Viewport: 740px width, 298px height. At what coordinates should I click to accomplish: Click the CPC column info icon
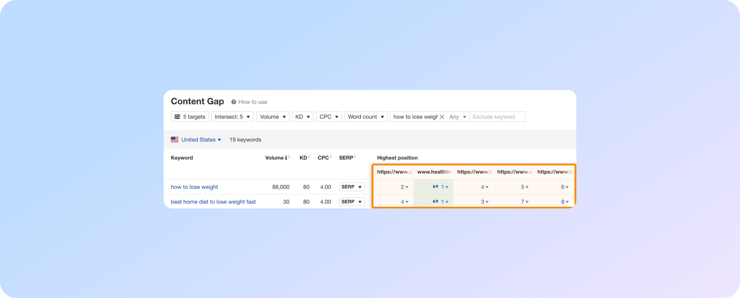(331, 157)
